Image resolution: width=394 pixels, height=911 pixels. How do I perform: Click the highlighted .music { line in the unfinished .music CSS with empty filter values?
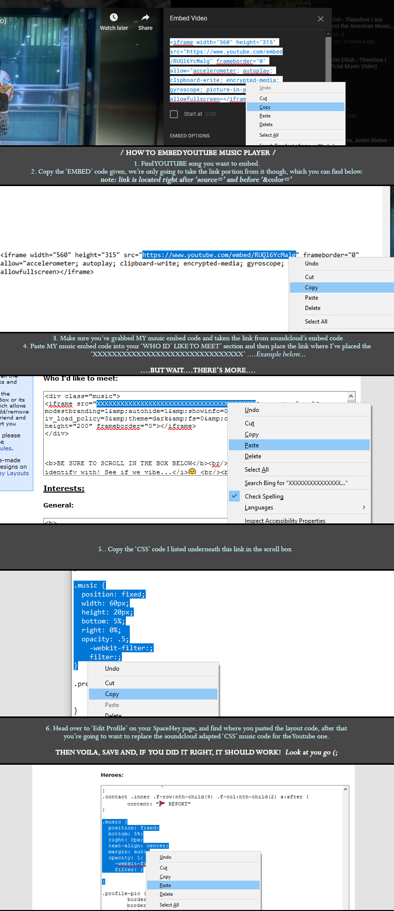coord(90,585)
